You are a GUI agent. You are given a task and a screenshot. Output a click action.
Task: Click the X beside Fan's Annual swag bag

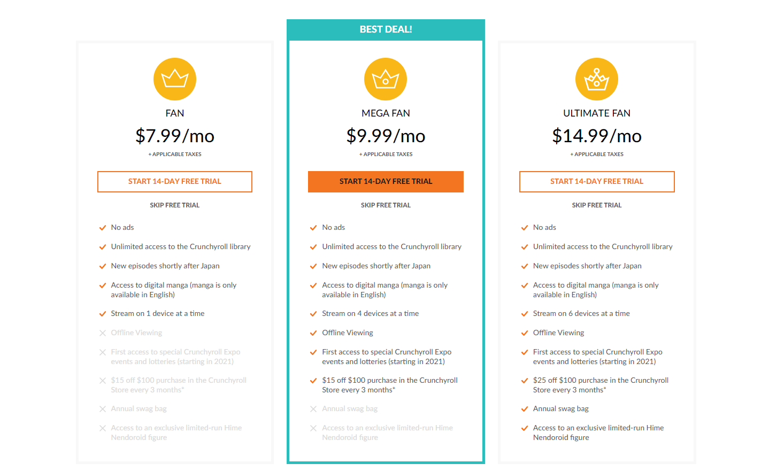click(x=103, y=409)
